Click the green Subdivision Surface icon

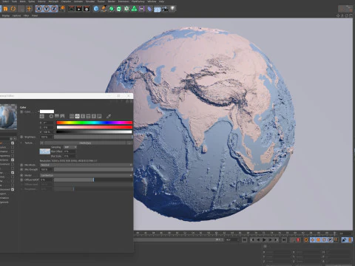(112, 9)
